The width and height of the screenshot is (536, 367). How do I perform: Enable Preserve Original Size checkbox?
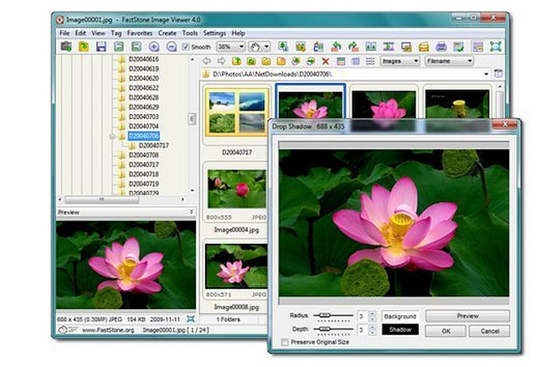point(285,342)
